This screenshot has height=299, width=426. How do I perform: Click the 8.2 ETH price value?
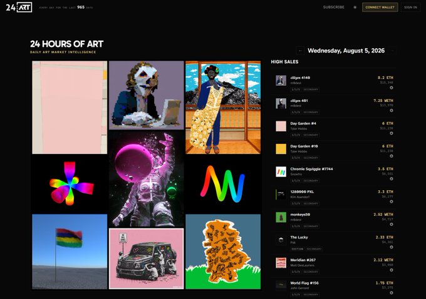[x=385, y=78]
